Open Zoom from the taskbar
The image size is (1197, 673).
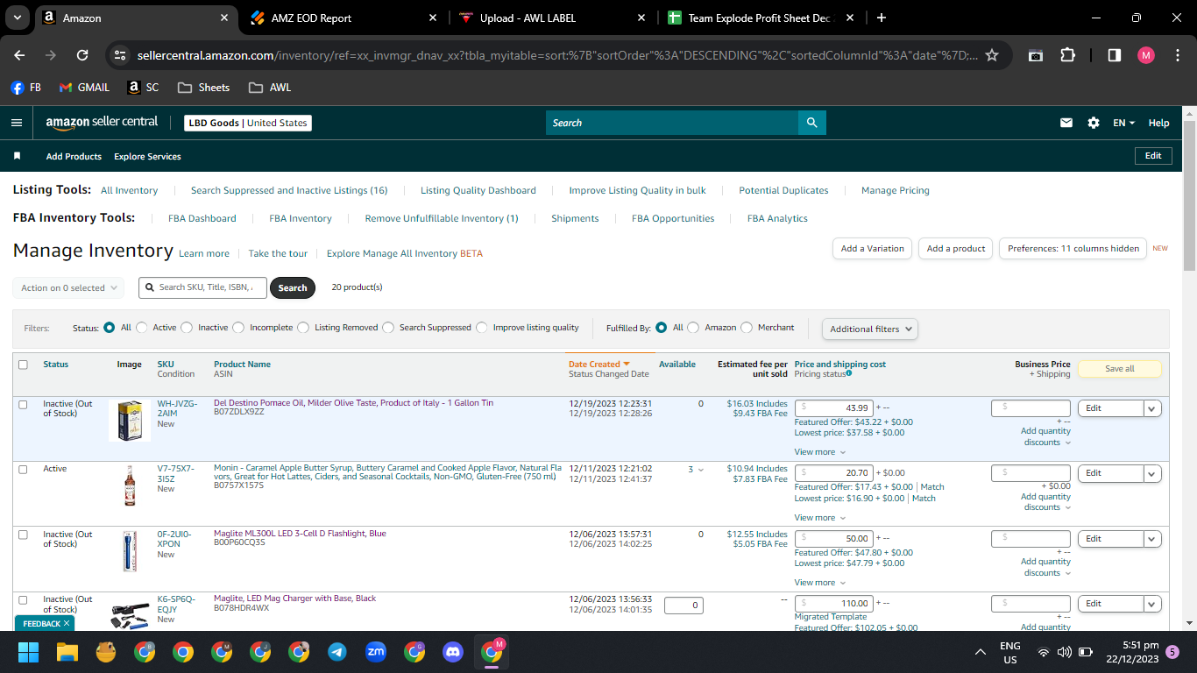pyautogui.click(x=376, y=652)
